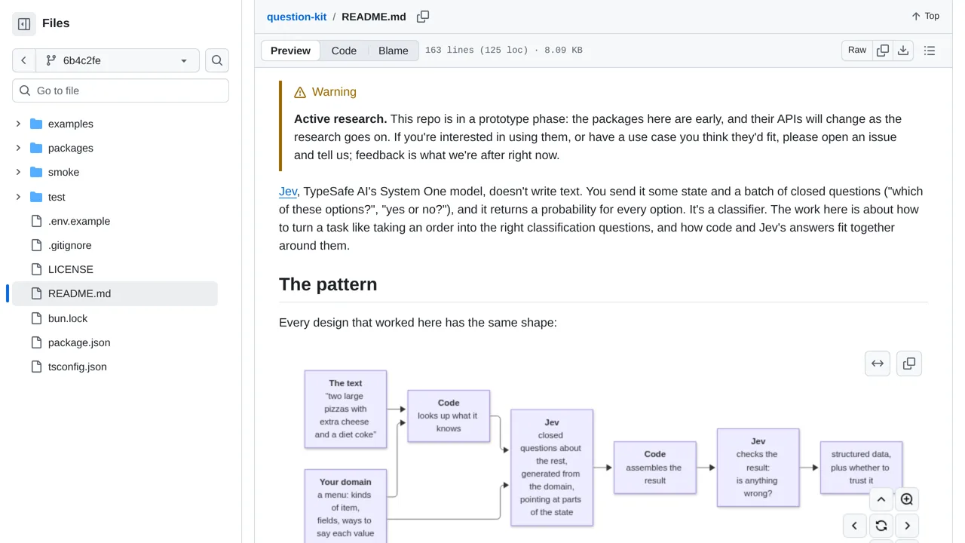965x543 pixels.
Task: Click the '163 lines (125 loc) · 8.09 KB' text
Action: pos(504,51)
